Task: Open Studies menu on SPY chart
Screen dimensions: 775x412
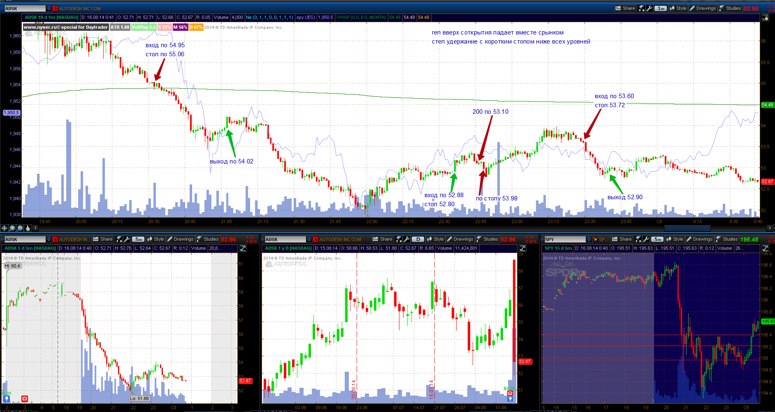Action: point(727,239)
